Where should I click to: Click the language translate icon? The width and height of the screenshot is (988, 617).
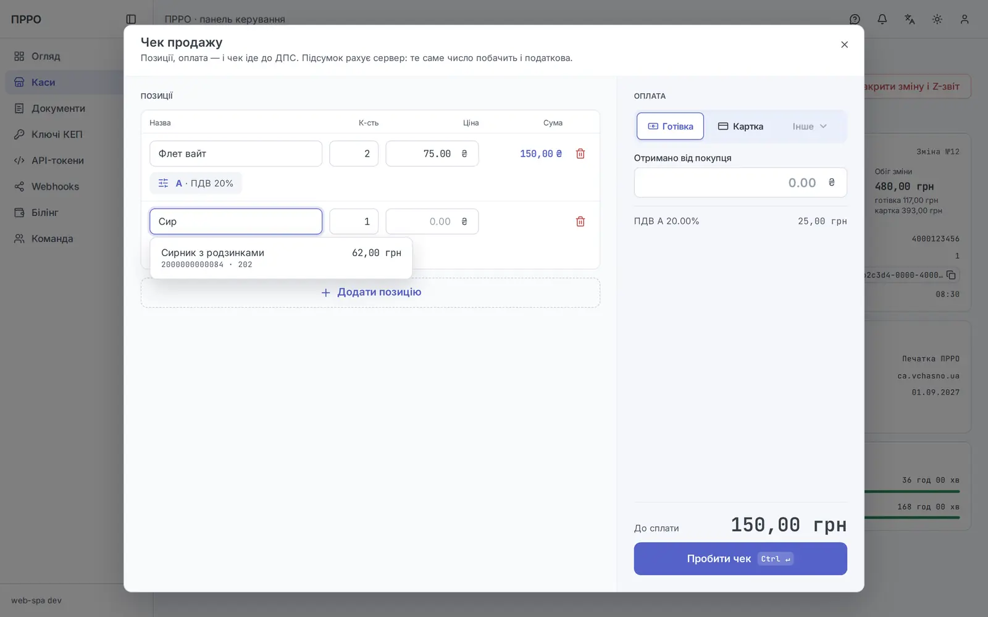[910, 19]
